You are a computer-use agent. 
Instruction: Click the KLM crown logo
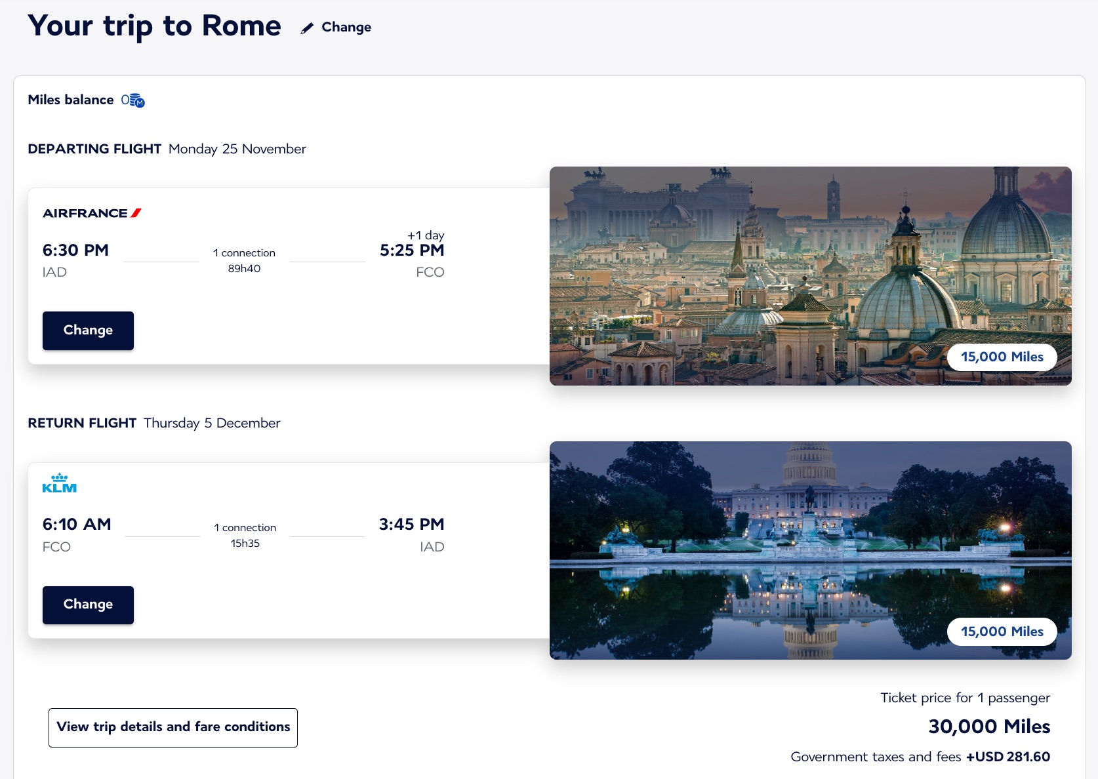pyautogui.click(x=60, y=483)
